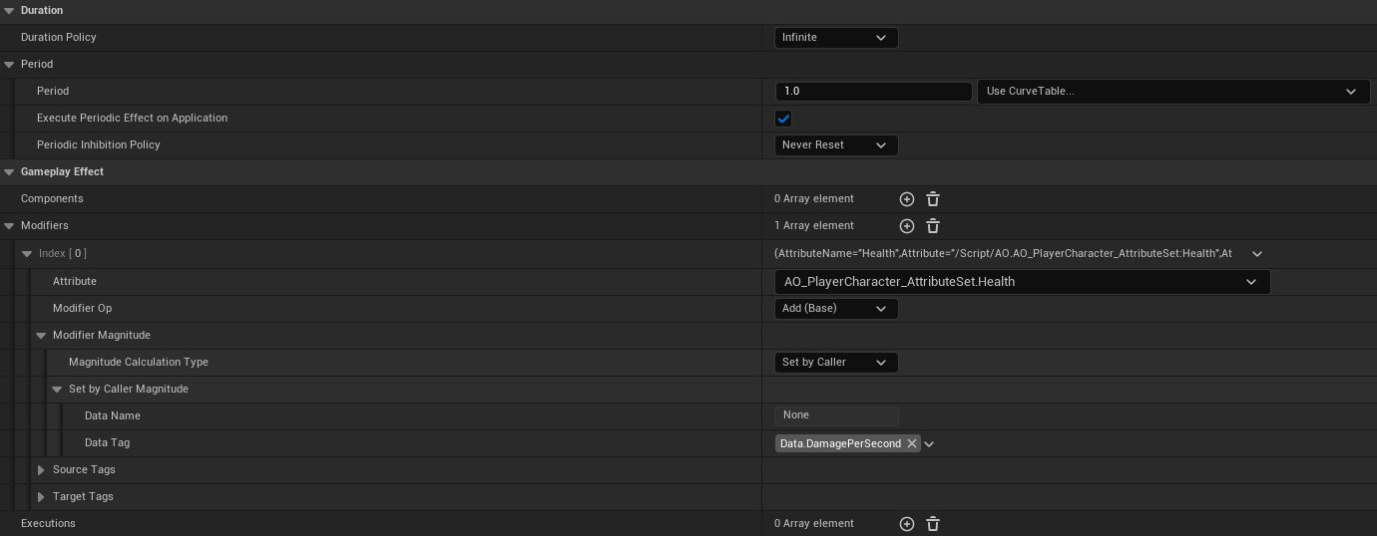The image size is (1377, 536).
Task: Expand the Source Tags section
Action: coord(41,470)
